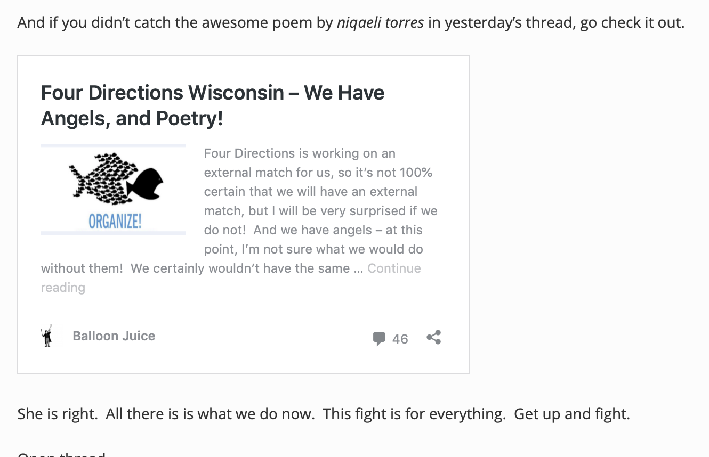Open the Four Directions Wisconsin post title
The width and height of the screenshot is (709, 457).
point(213,105)
